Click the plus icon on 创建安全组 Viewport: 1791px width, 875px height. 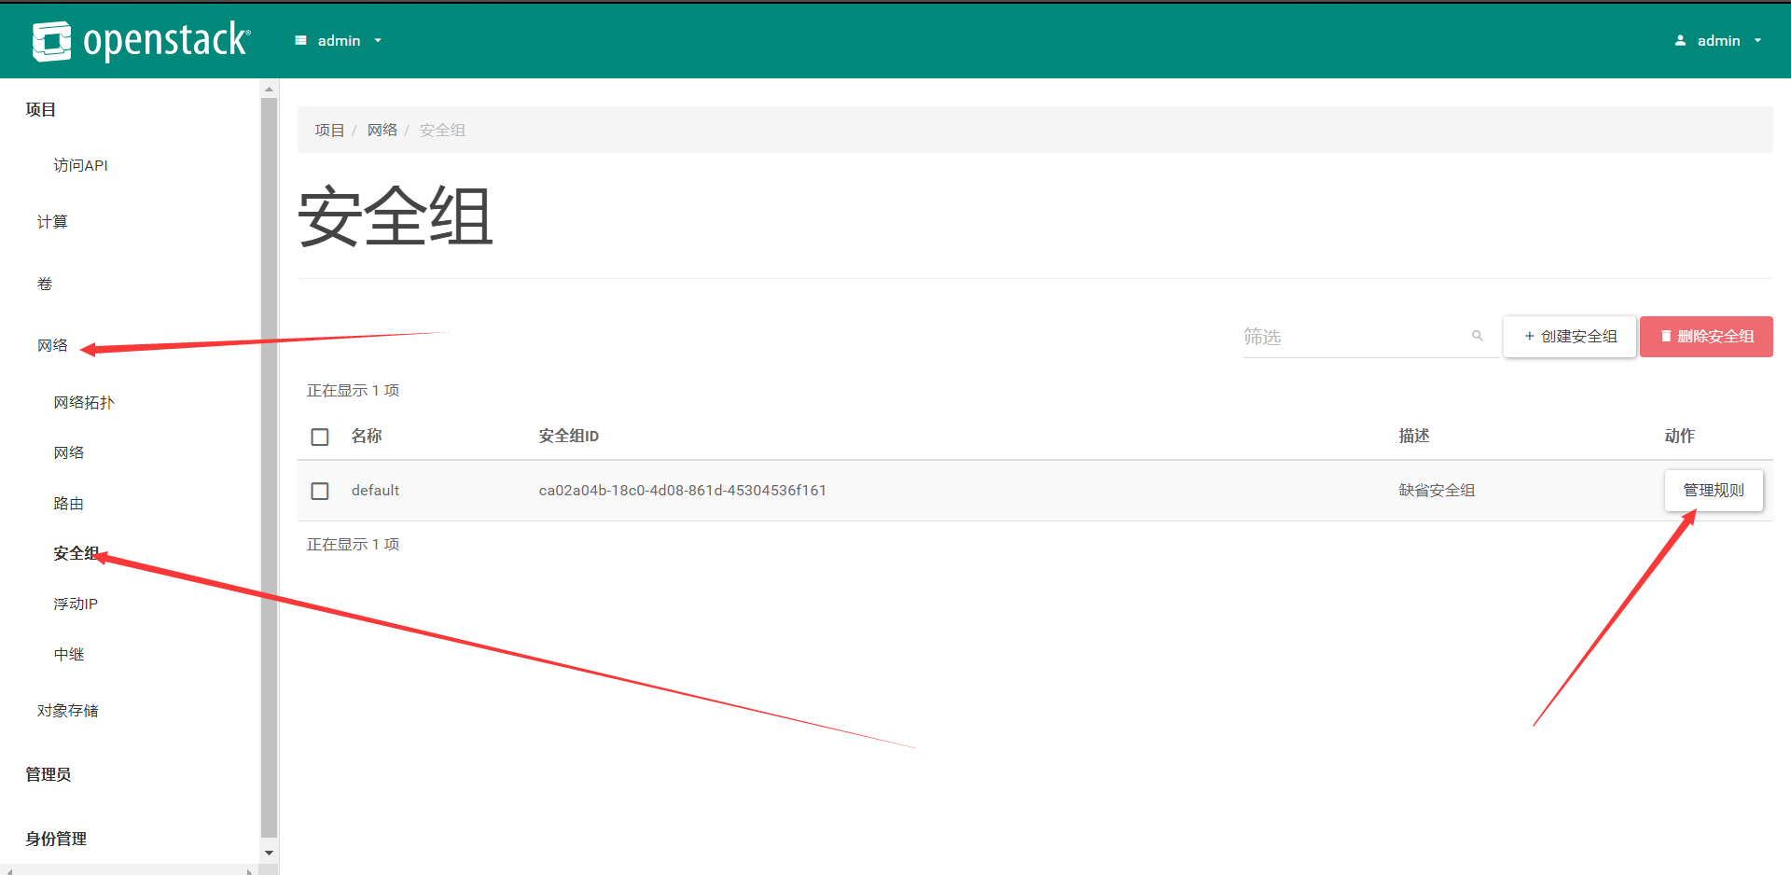pyautogui.click(x=1529, y=336)
